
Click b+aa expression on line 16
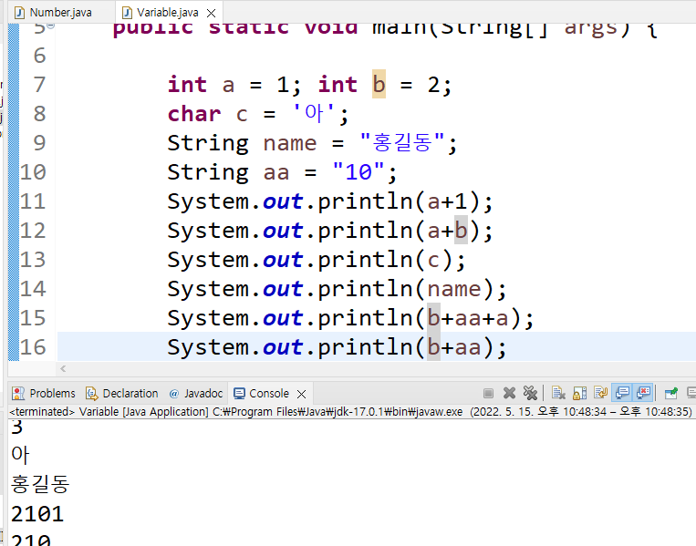[x=454, y=347]
